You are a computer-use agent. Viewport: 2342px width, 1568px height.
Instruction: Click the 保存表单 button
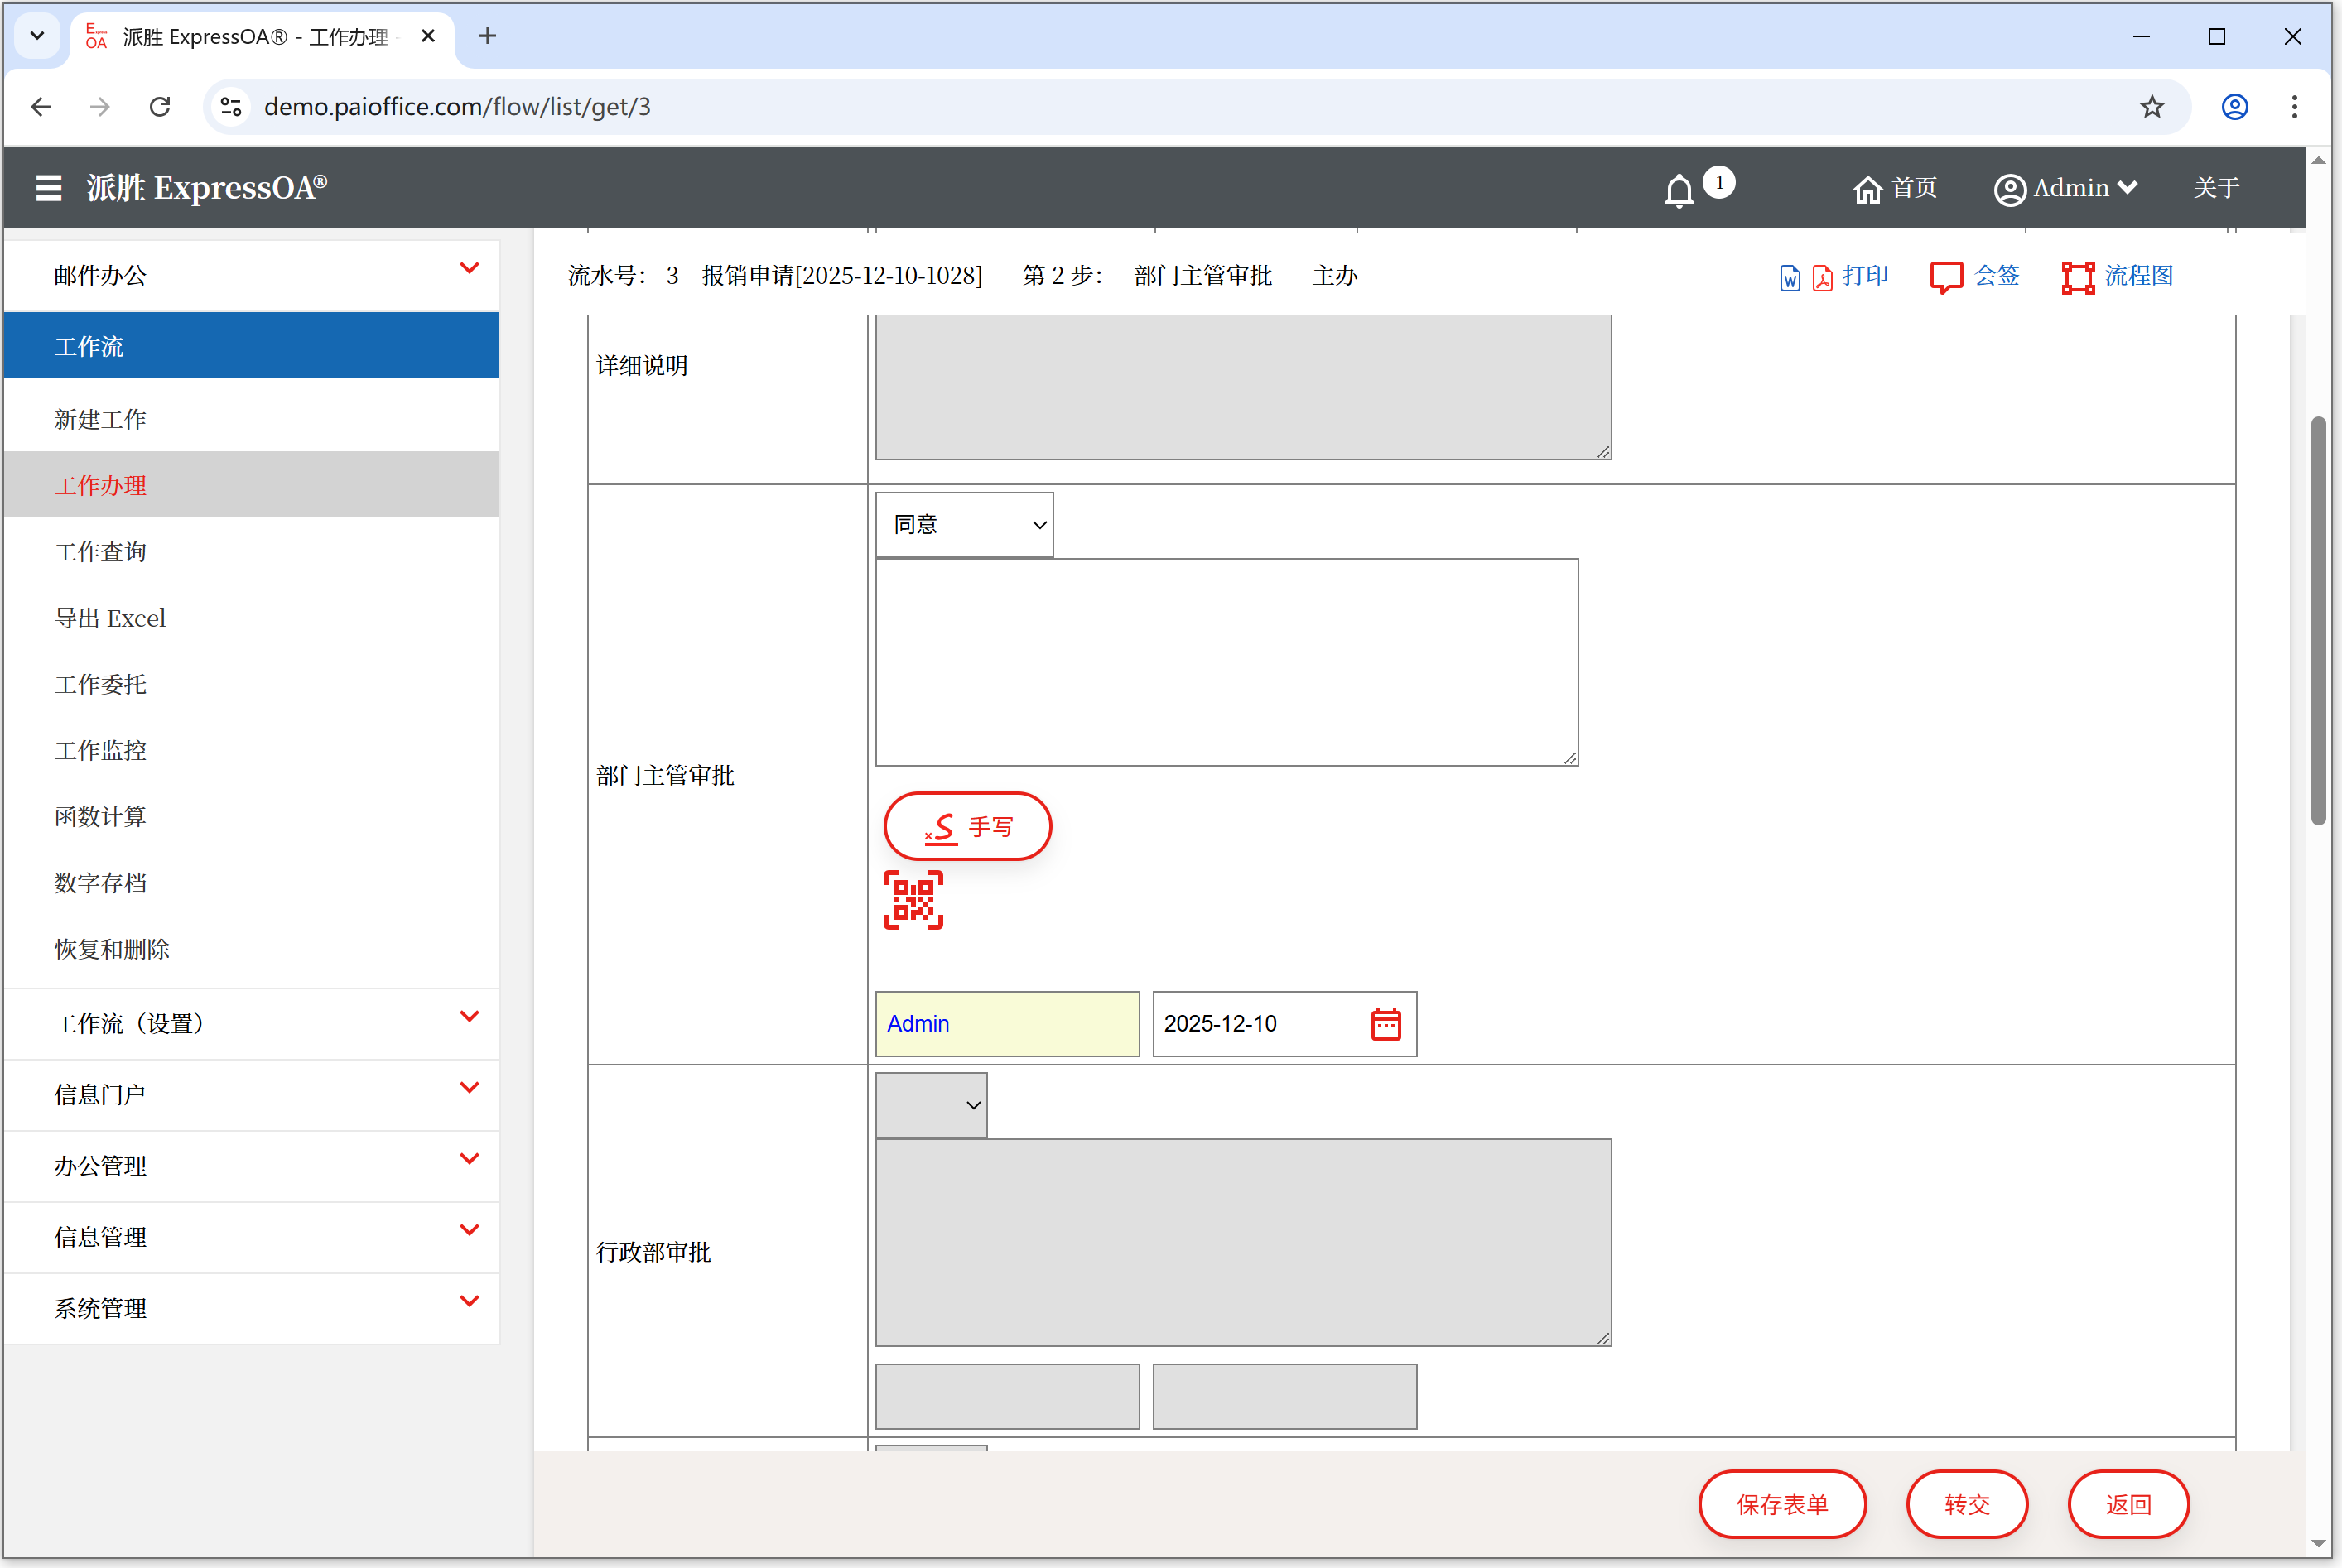coord(1782,1504)
